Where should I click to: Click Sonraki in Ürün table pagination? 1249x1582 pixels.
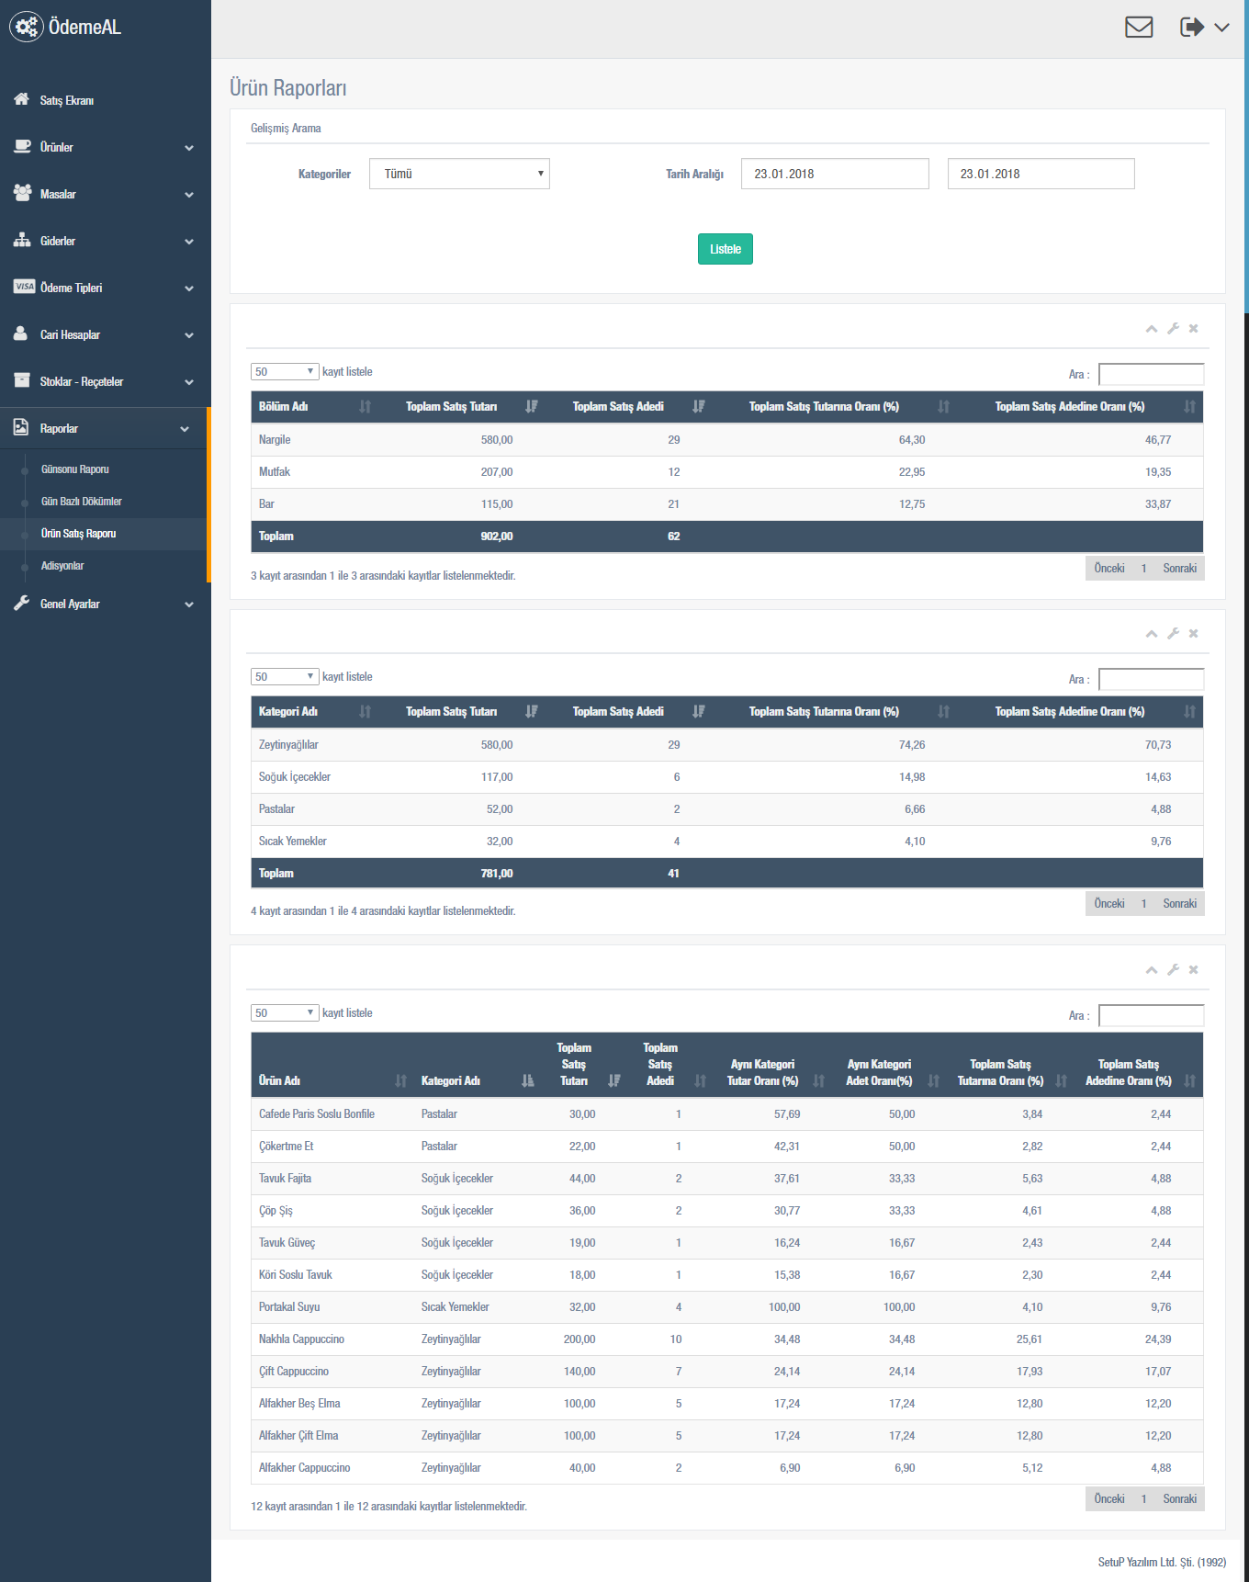(1179, 1498)
